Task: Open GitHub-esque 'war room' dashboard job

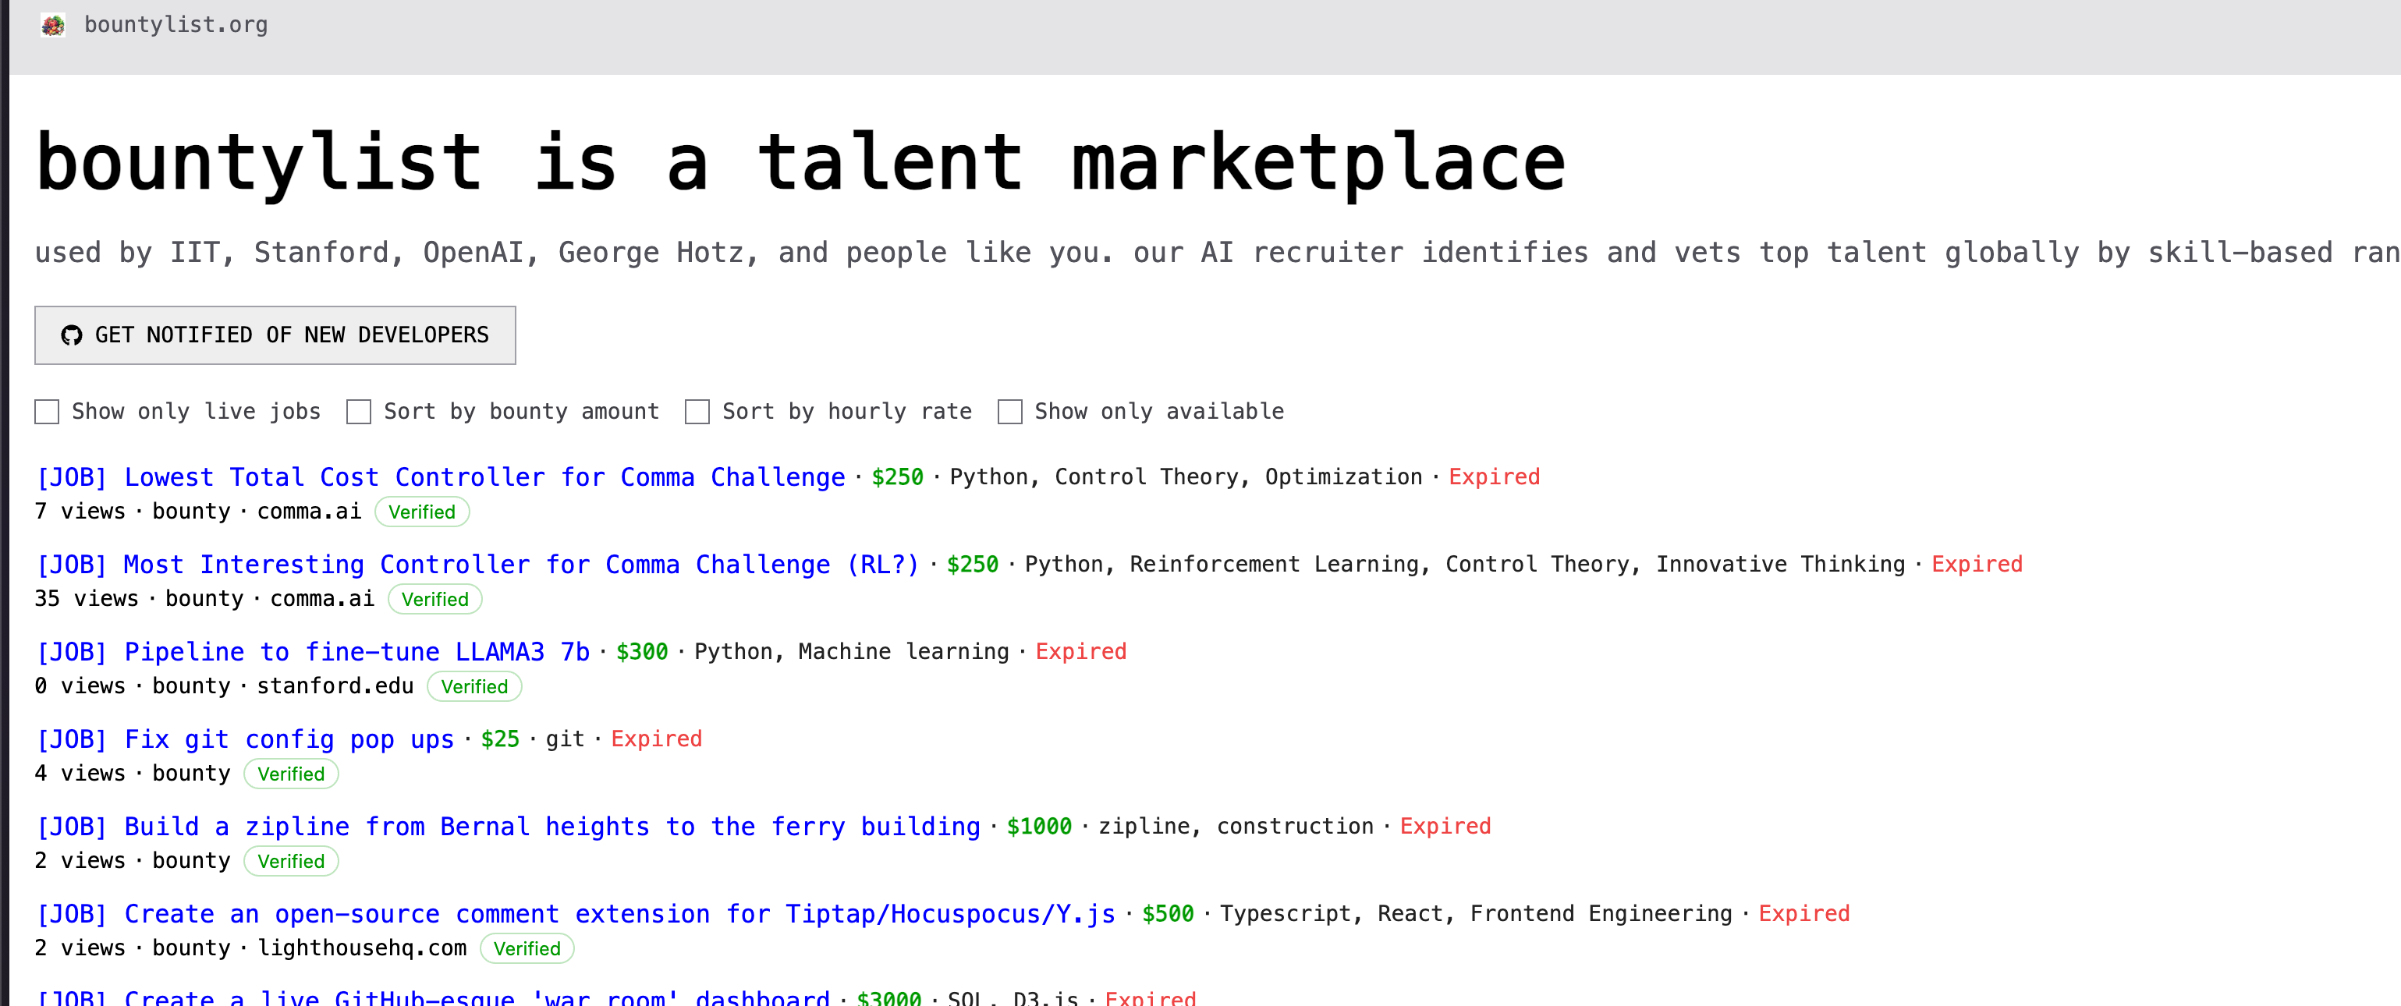Action: 434,997
